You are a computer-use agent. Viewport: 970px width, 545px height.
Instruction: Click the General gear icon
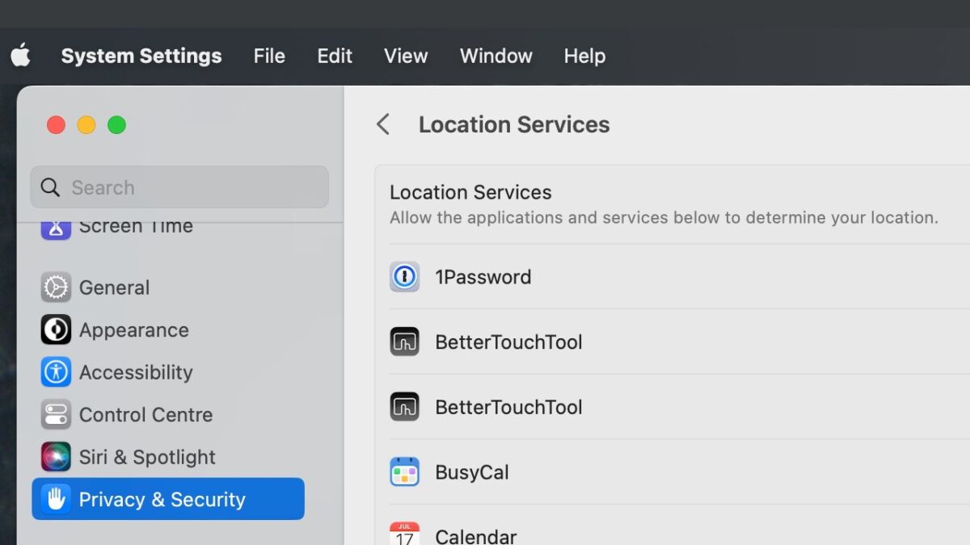[56, 287]
